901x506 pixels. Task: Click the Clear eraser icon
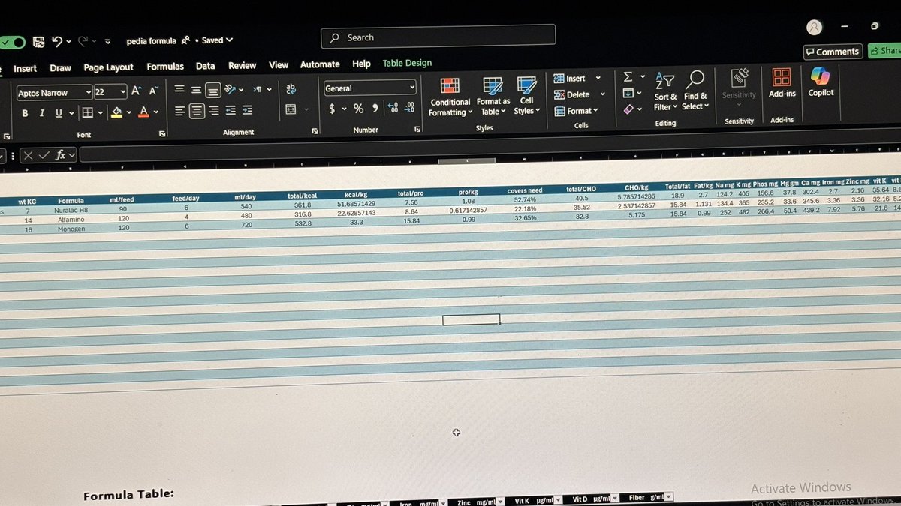pyautogui.click(x=629, y=109)
